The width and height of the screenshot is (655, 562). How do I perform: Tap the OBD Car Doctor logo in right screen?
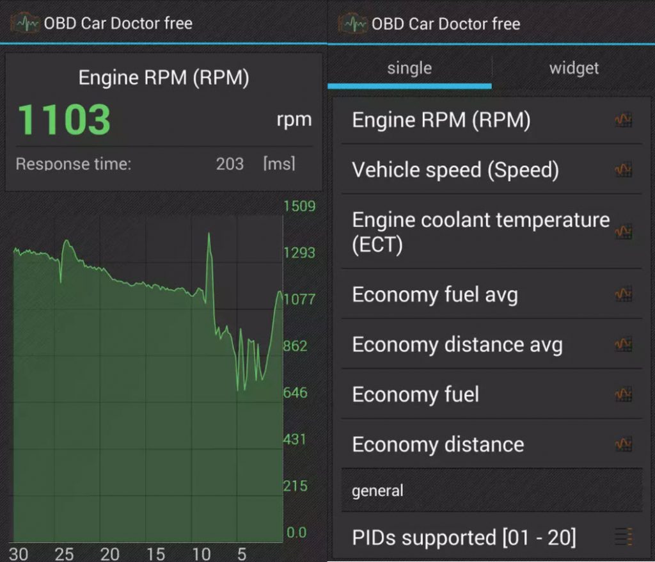pos(352,24)
